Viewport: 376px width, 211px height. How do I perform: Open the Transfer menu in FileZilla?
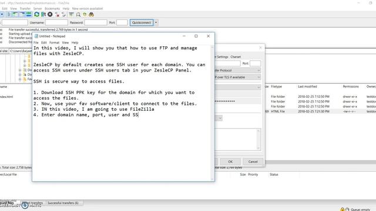pyautogui.click(x=25, y=8)
